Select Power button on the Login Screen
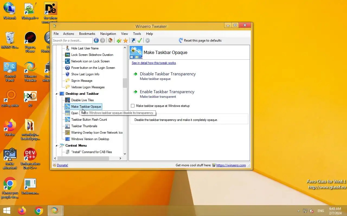This screenshot has height=216, width=347. 93,68
